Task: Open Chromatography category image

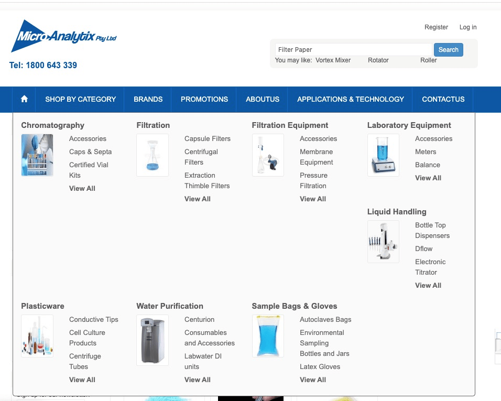Action: (x=37, y=155)
